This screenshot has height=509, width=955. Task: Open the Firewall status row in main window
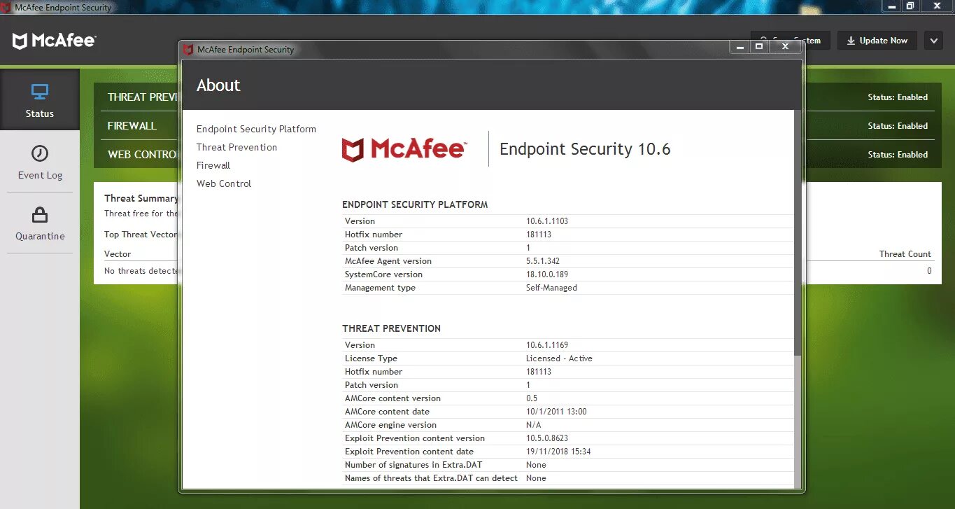point(518,126)
